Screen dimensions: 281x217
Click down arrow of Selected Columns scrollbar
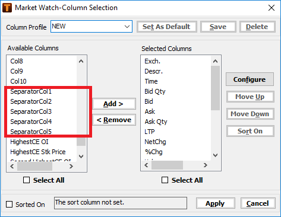click(215, 155)
